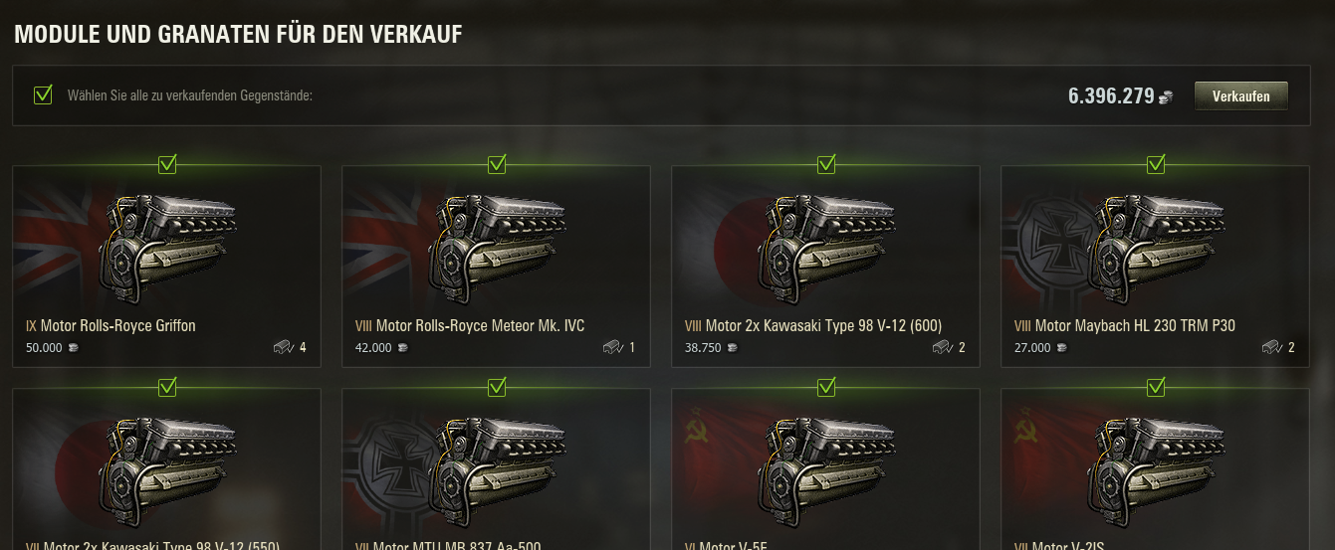This screenshot has width=1335, height=550.
Task: Click the Rolls-Royce Griffon engine image
Action: (167, 248)
